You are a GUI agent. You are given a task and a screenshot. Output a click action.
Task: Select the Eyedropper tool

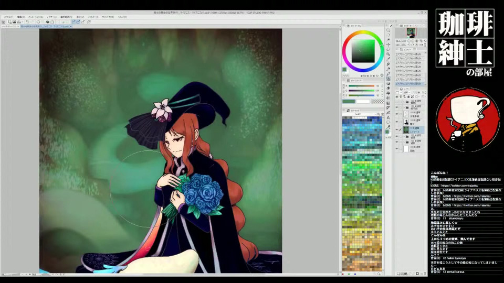point(388,59)
